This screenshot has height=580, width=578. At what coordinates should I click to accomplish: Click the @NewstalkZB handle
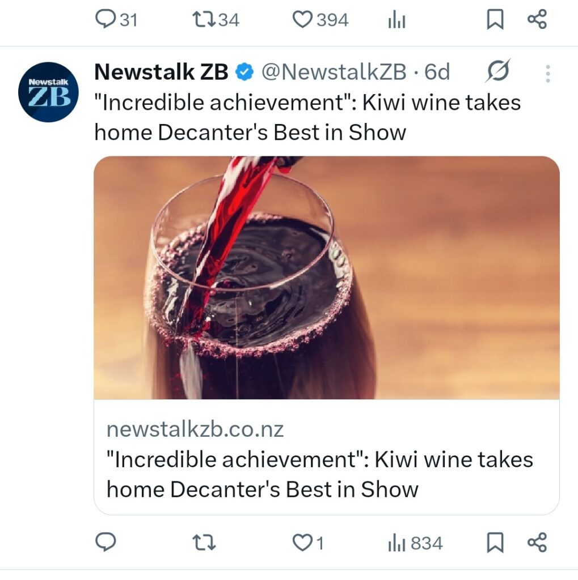coord(334,72)
